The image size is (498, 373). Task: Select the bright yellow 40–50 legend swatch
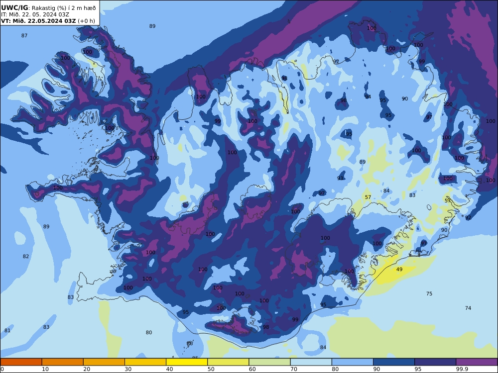[x=187, y=362]
